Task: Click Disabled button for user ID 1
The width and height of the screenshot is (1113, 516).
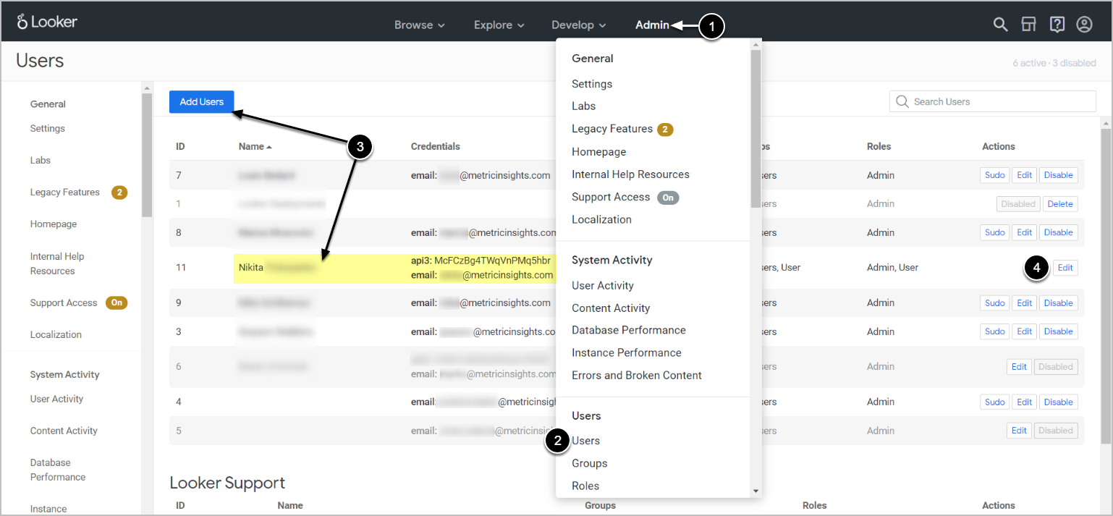Action: coord(1018,204)
